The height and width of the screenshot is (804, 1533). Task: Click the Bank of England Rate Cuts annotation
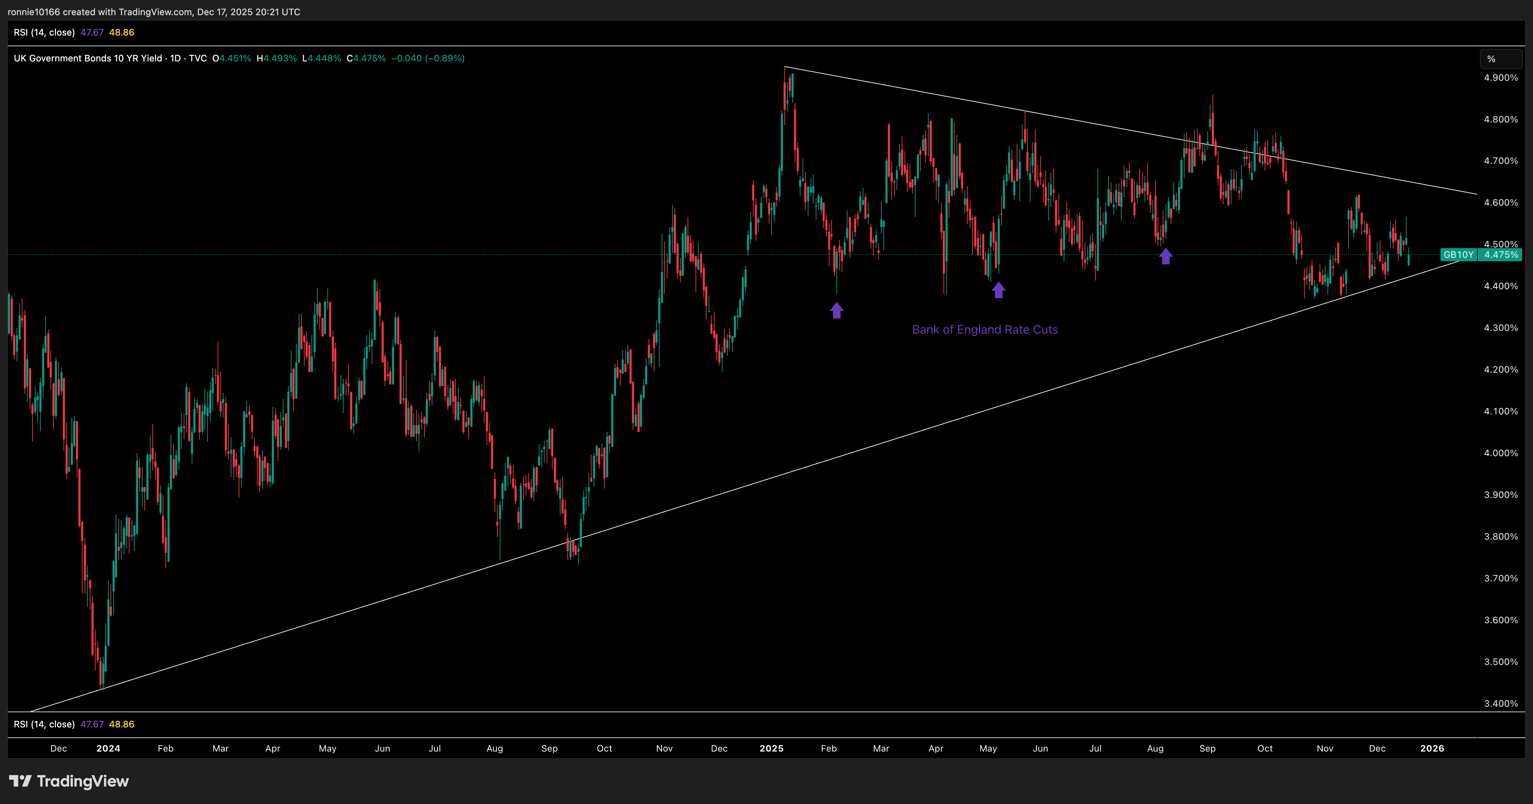point(985,330)
